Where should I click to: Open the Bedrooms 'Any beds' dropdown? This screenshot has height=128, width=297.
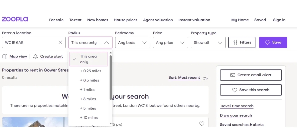pos(133,43)
